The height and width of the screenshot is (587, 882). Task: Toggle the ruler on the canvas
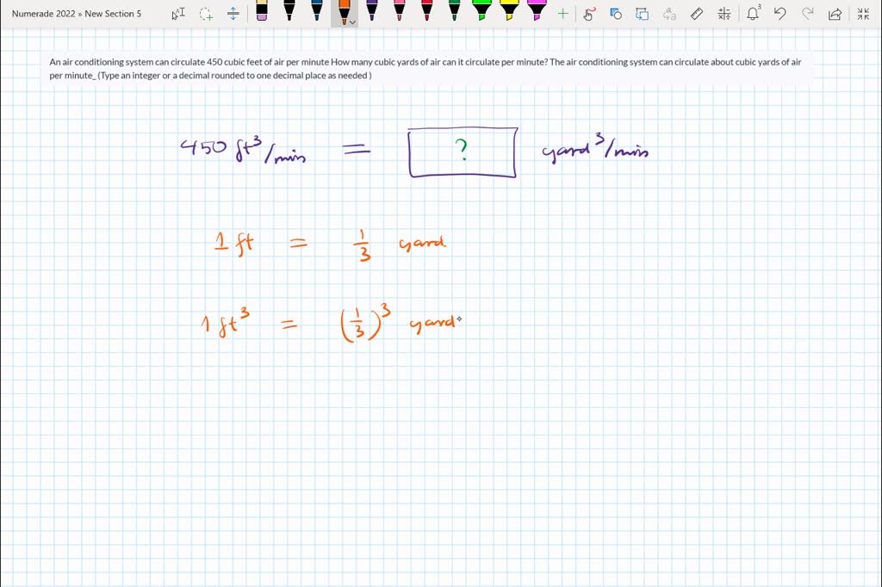[x=697, y=14]
